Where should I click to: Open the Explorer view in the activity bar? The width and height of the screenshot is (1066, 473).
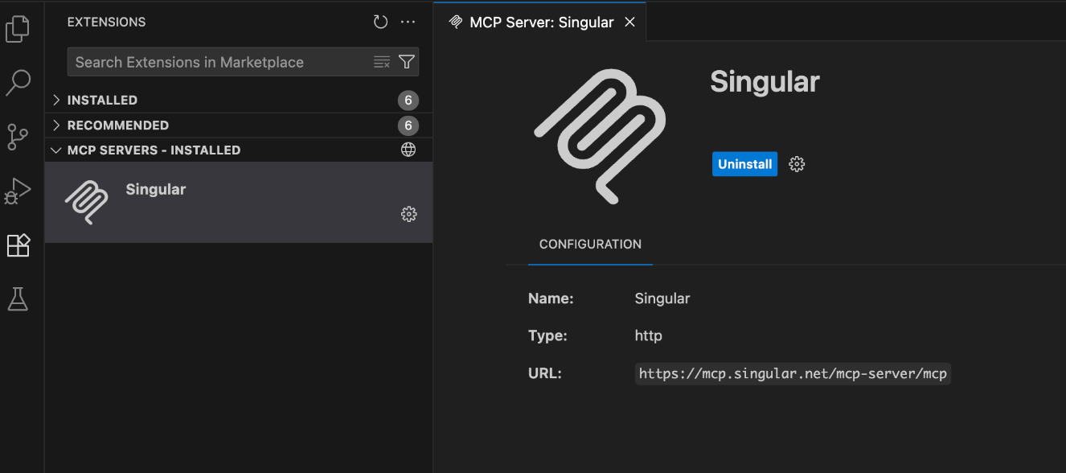[x=18, y=28]
